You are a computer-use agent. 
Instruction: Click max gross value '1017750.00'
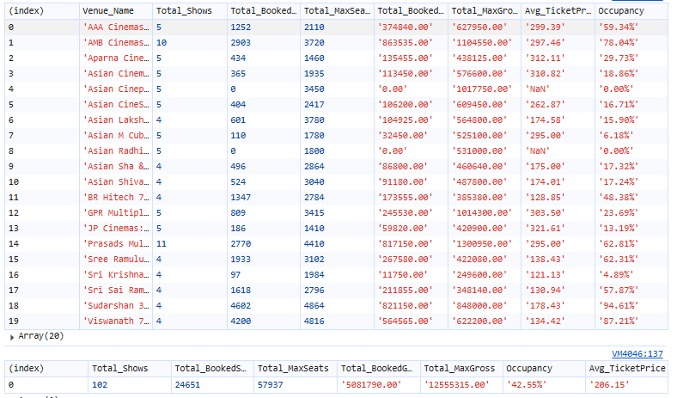(x=481, y=89)
